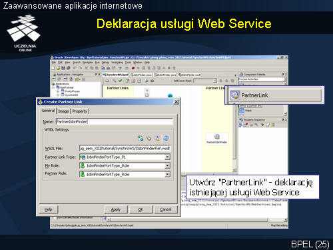Click the OK button

click(x=141, y=209)
